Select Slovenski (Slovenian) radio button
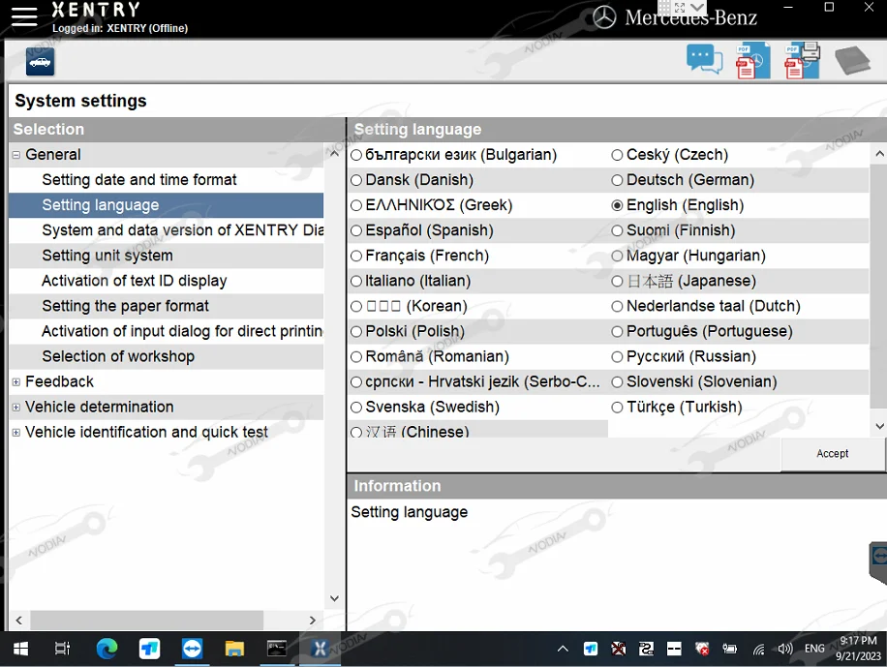Viewport: 887px width, 667px height. pos(617,381)
